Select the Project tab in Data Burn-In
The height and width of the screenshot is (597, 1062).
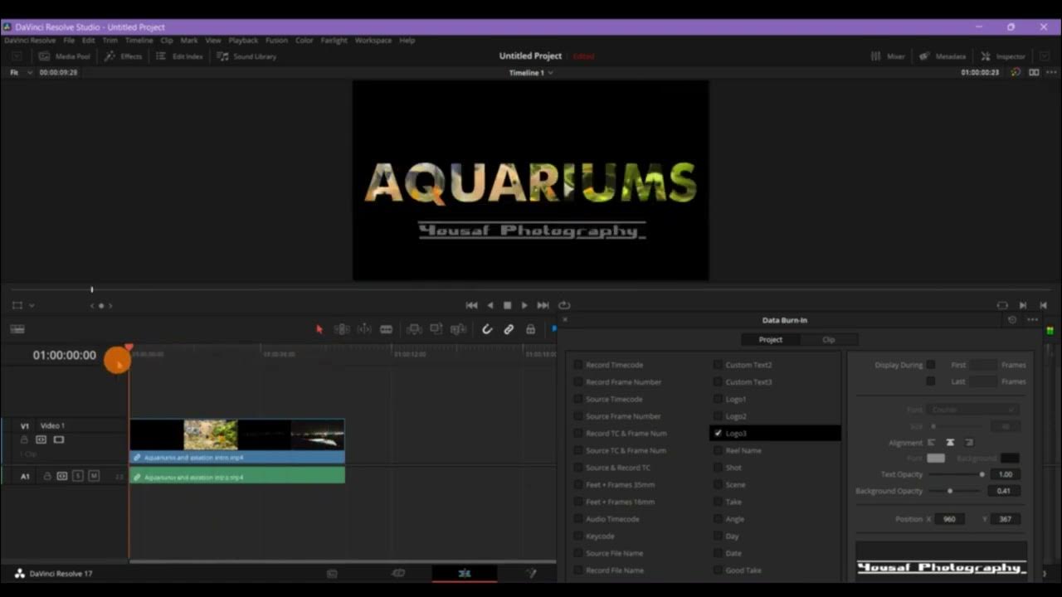coord(770,339)
